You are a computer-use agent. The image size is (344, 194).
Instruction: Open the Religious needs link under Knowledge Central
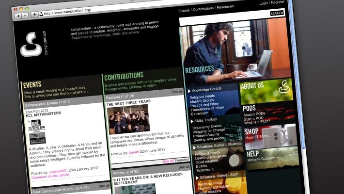pos(202,97)
